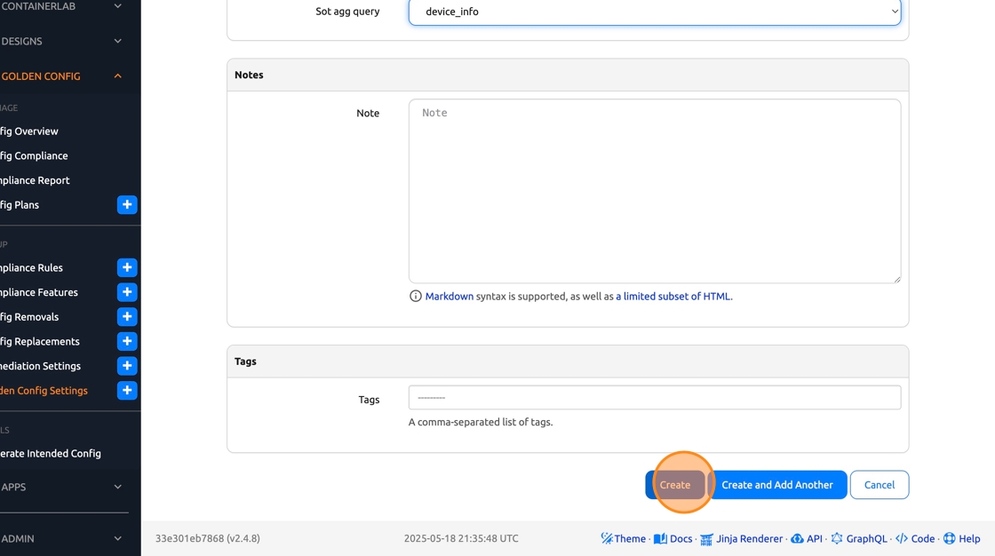The image size is (995, 556).
Task: Click the plus icon next to Config Replacements
Action: (127, 341)
